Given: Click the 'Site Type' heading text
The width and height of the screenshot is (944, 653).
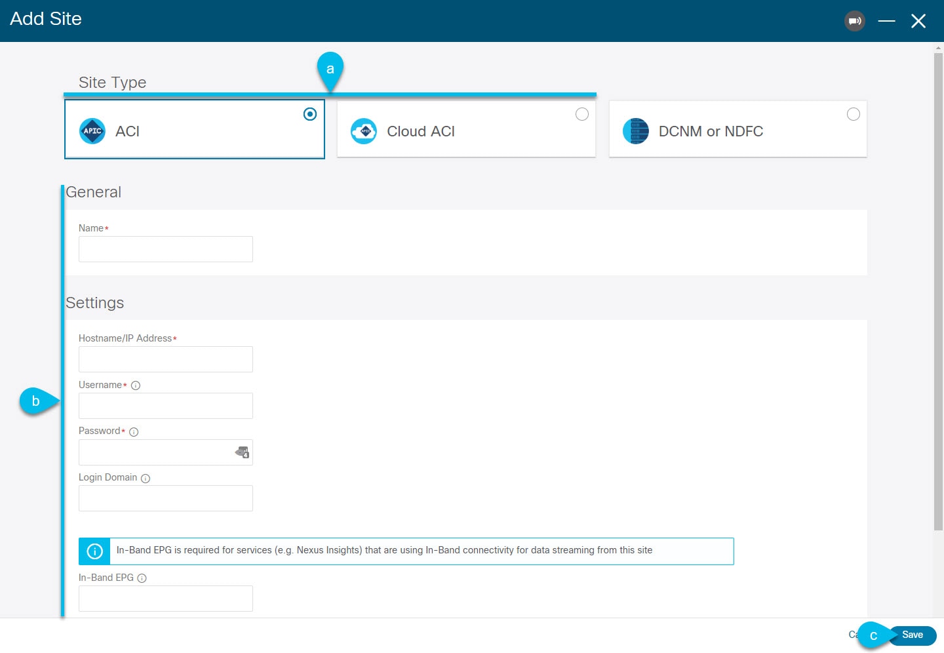Looking at the screenshot, I should pyautogui.click(x=112, y=83).
